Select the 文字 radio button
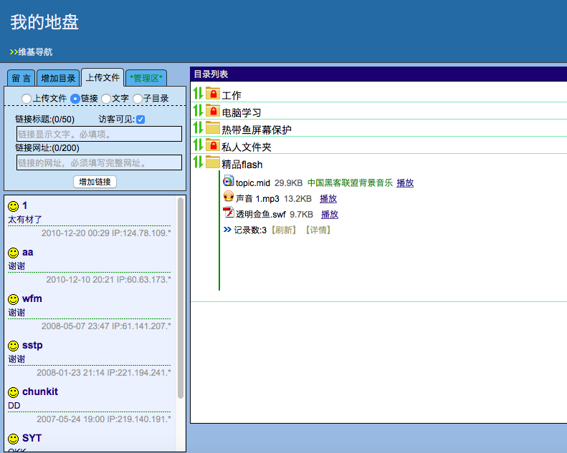 [106, 98]
